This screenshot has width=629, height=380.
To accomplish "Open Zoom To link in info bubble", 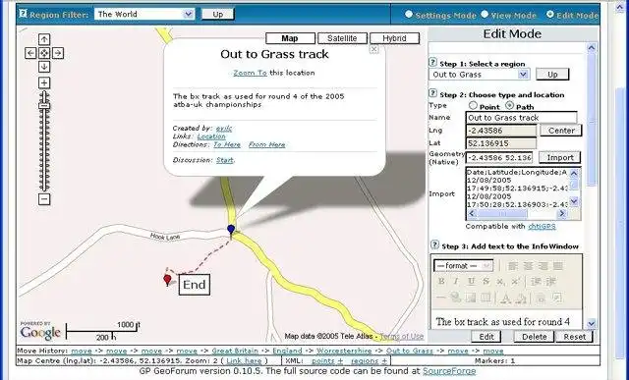I will click(250, 73).
